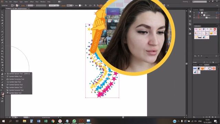Select the party hat symbol in the Celebration panel
The image size is (220, 124).
(x=203, y=37)
